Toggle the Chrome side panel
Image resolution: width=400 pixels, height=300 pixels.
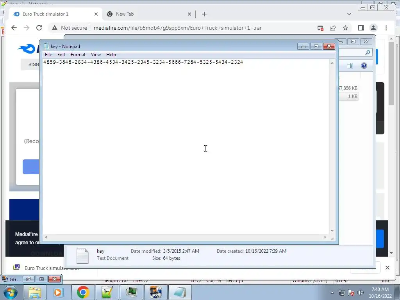361,28
